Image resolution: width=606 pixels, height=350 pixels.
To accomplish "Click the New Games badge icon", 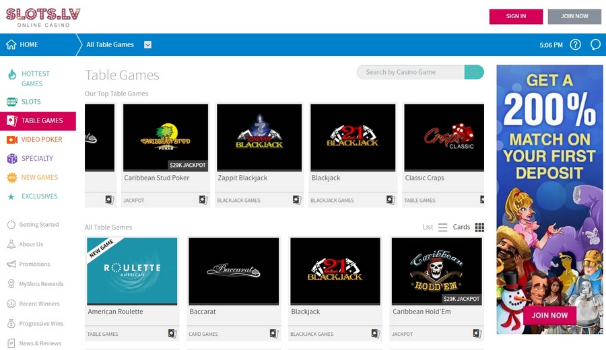I will point(12,177).
